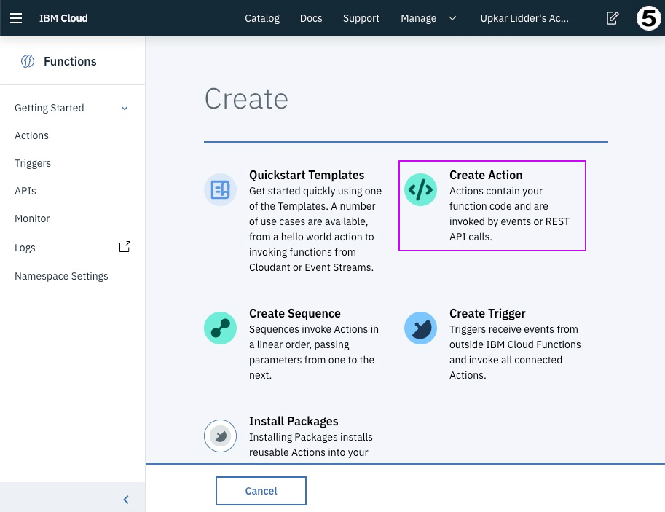Open the hamburger navigation menu
Viewport: 665px width, 512px height.
(16, 18)
